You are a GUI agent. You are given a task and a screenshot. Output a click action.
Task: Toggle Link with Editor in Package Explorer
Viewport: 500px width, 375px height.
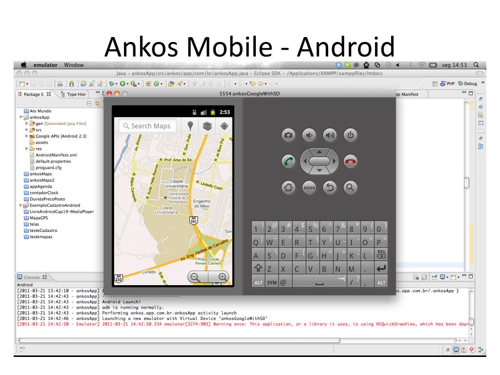97,104
